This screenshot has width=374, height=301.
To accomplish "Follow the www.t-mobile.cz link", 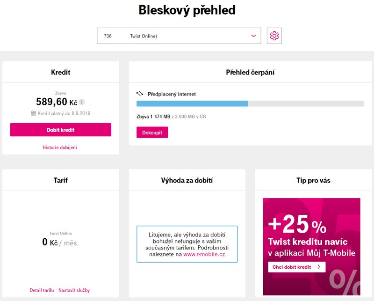I will click(x=204, y=254).
